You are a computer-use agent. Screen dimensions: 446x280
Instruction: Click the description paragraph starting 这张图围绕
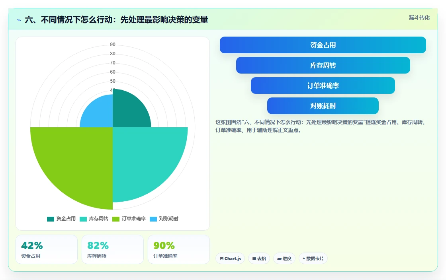(x=321, y=126)
